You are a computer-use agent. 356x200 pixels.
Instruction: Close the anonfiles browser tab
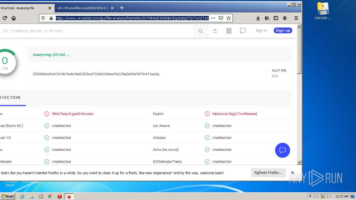[x=112, y=8]
